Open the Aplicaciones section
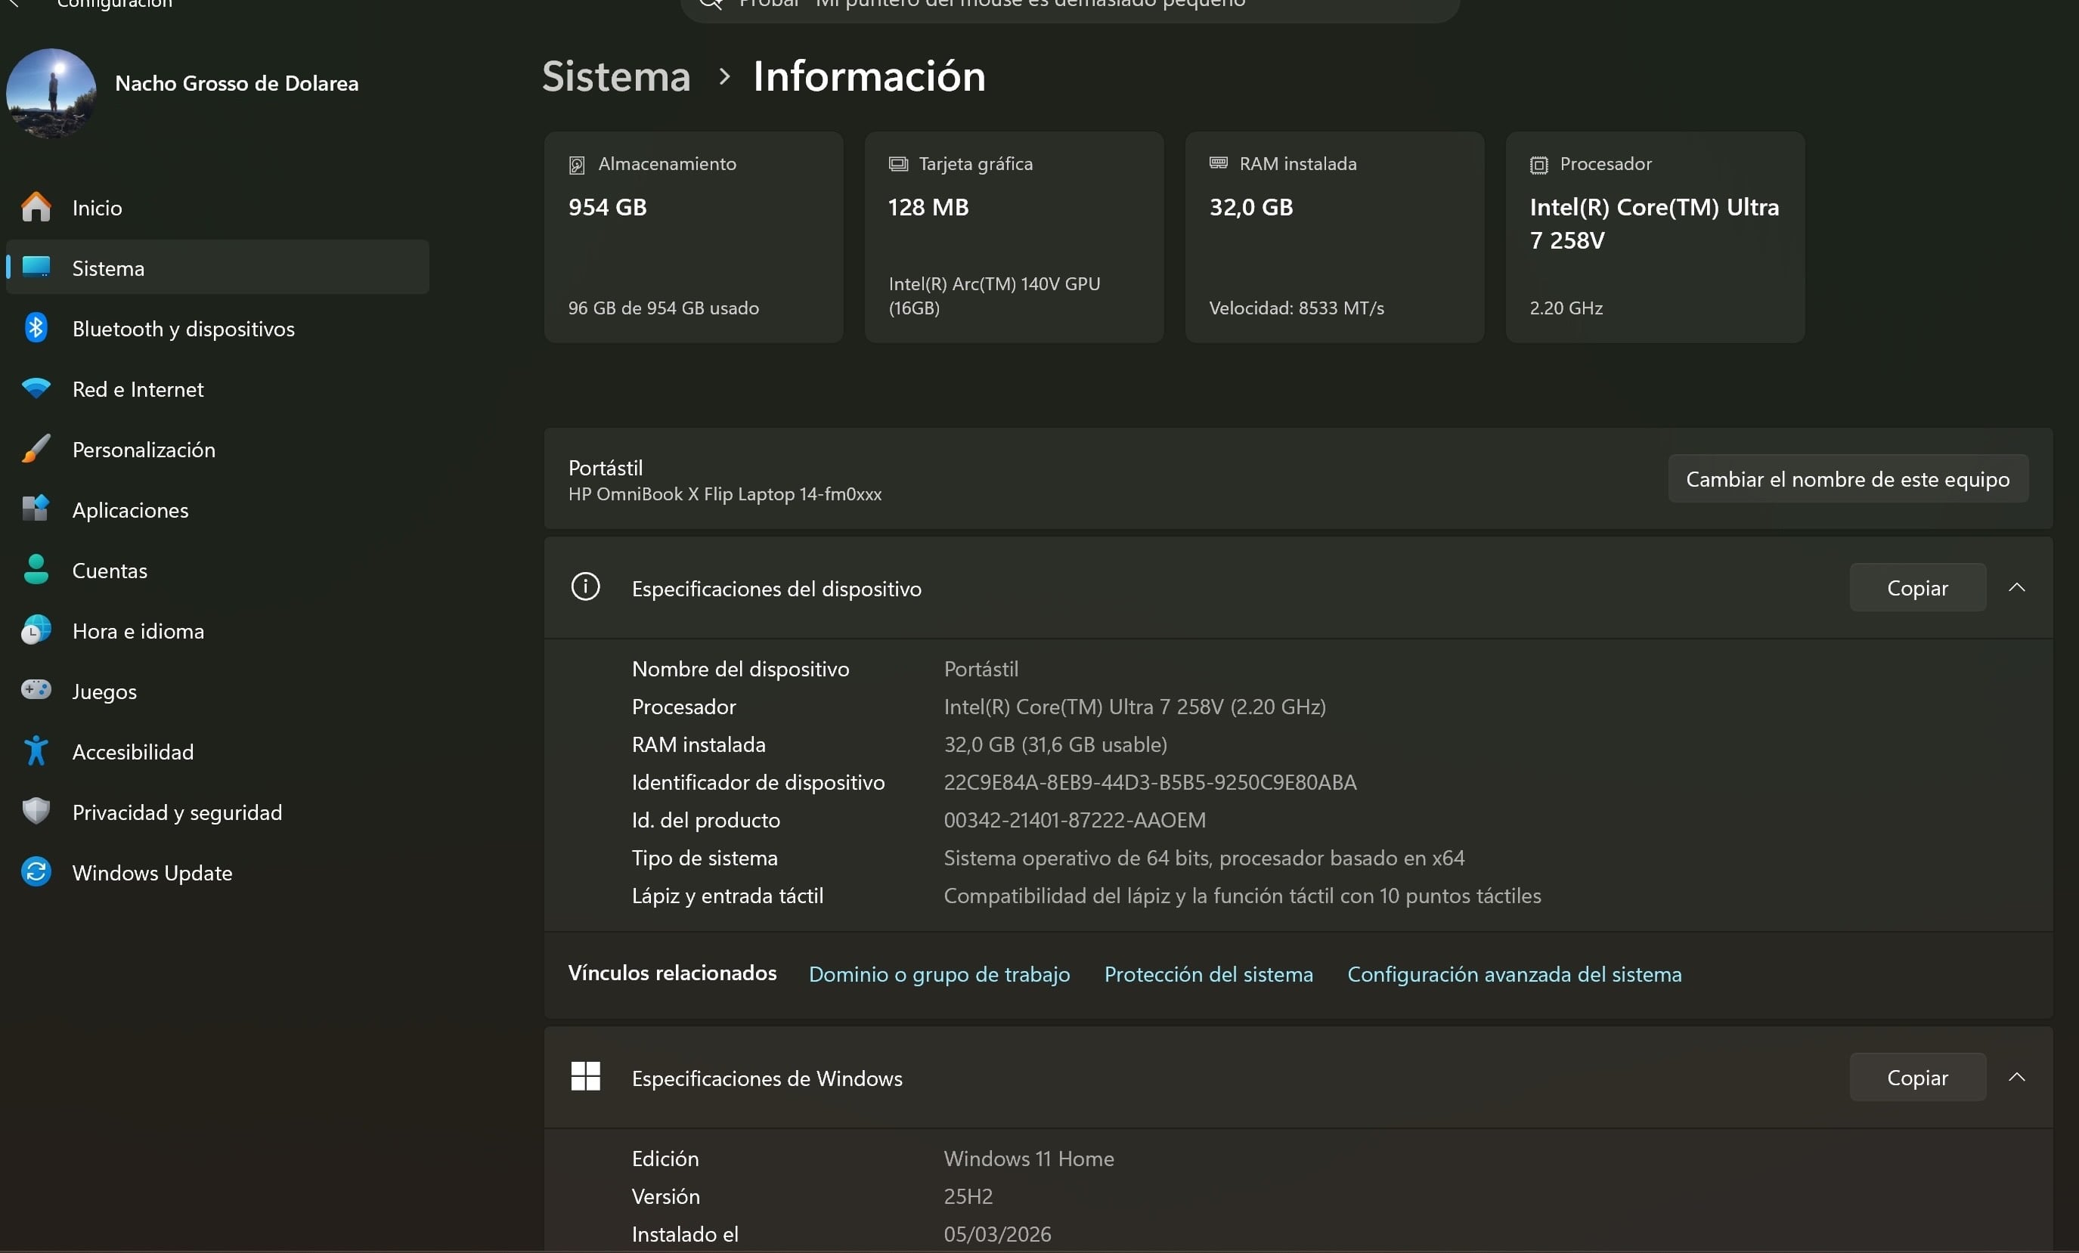The width and height of the screenshot is (2079, 1253). pos(218,509)
